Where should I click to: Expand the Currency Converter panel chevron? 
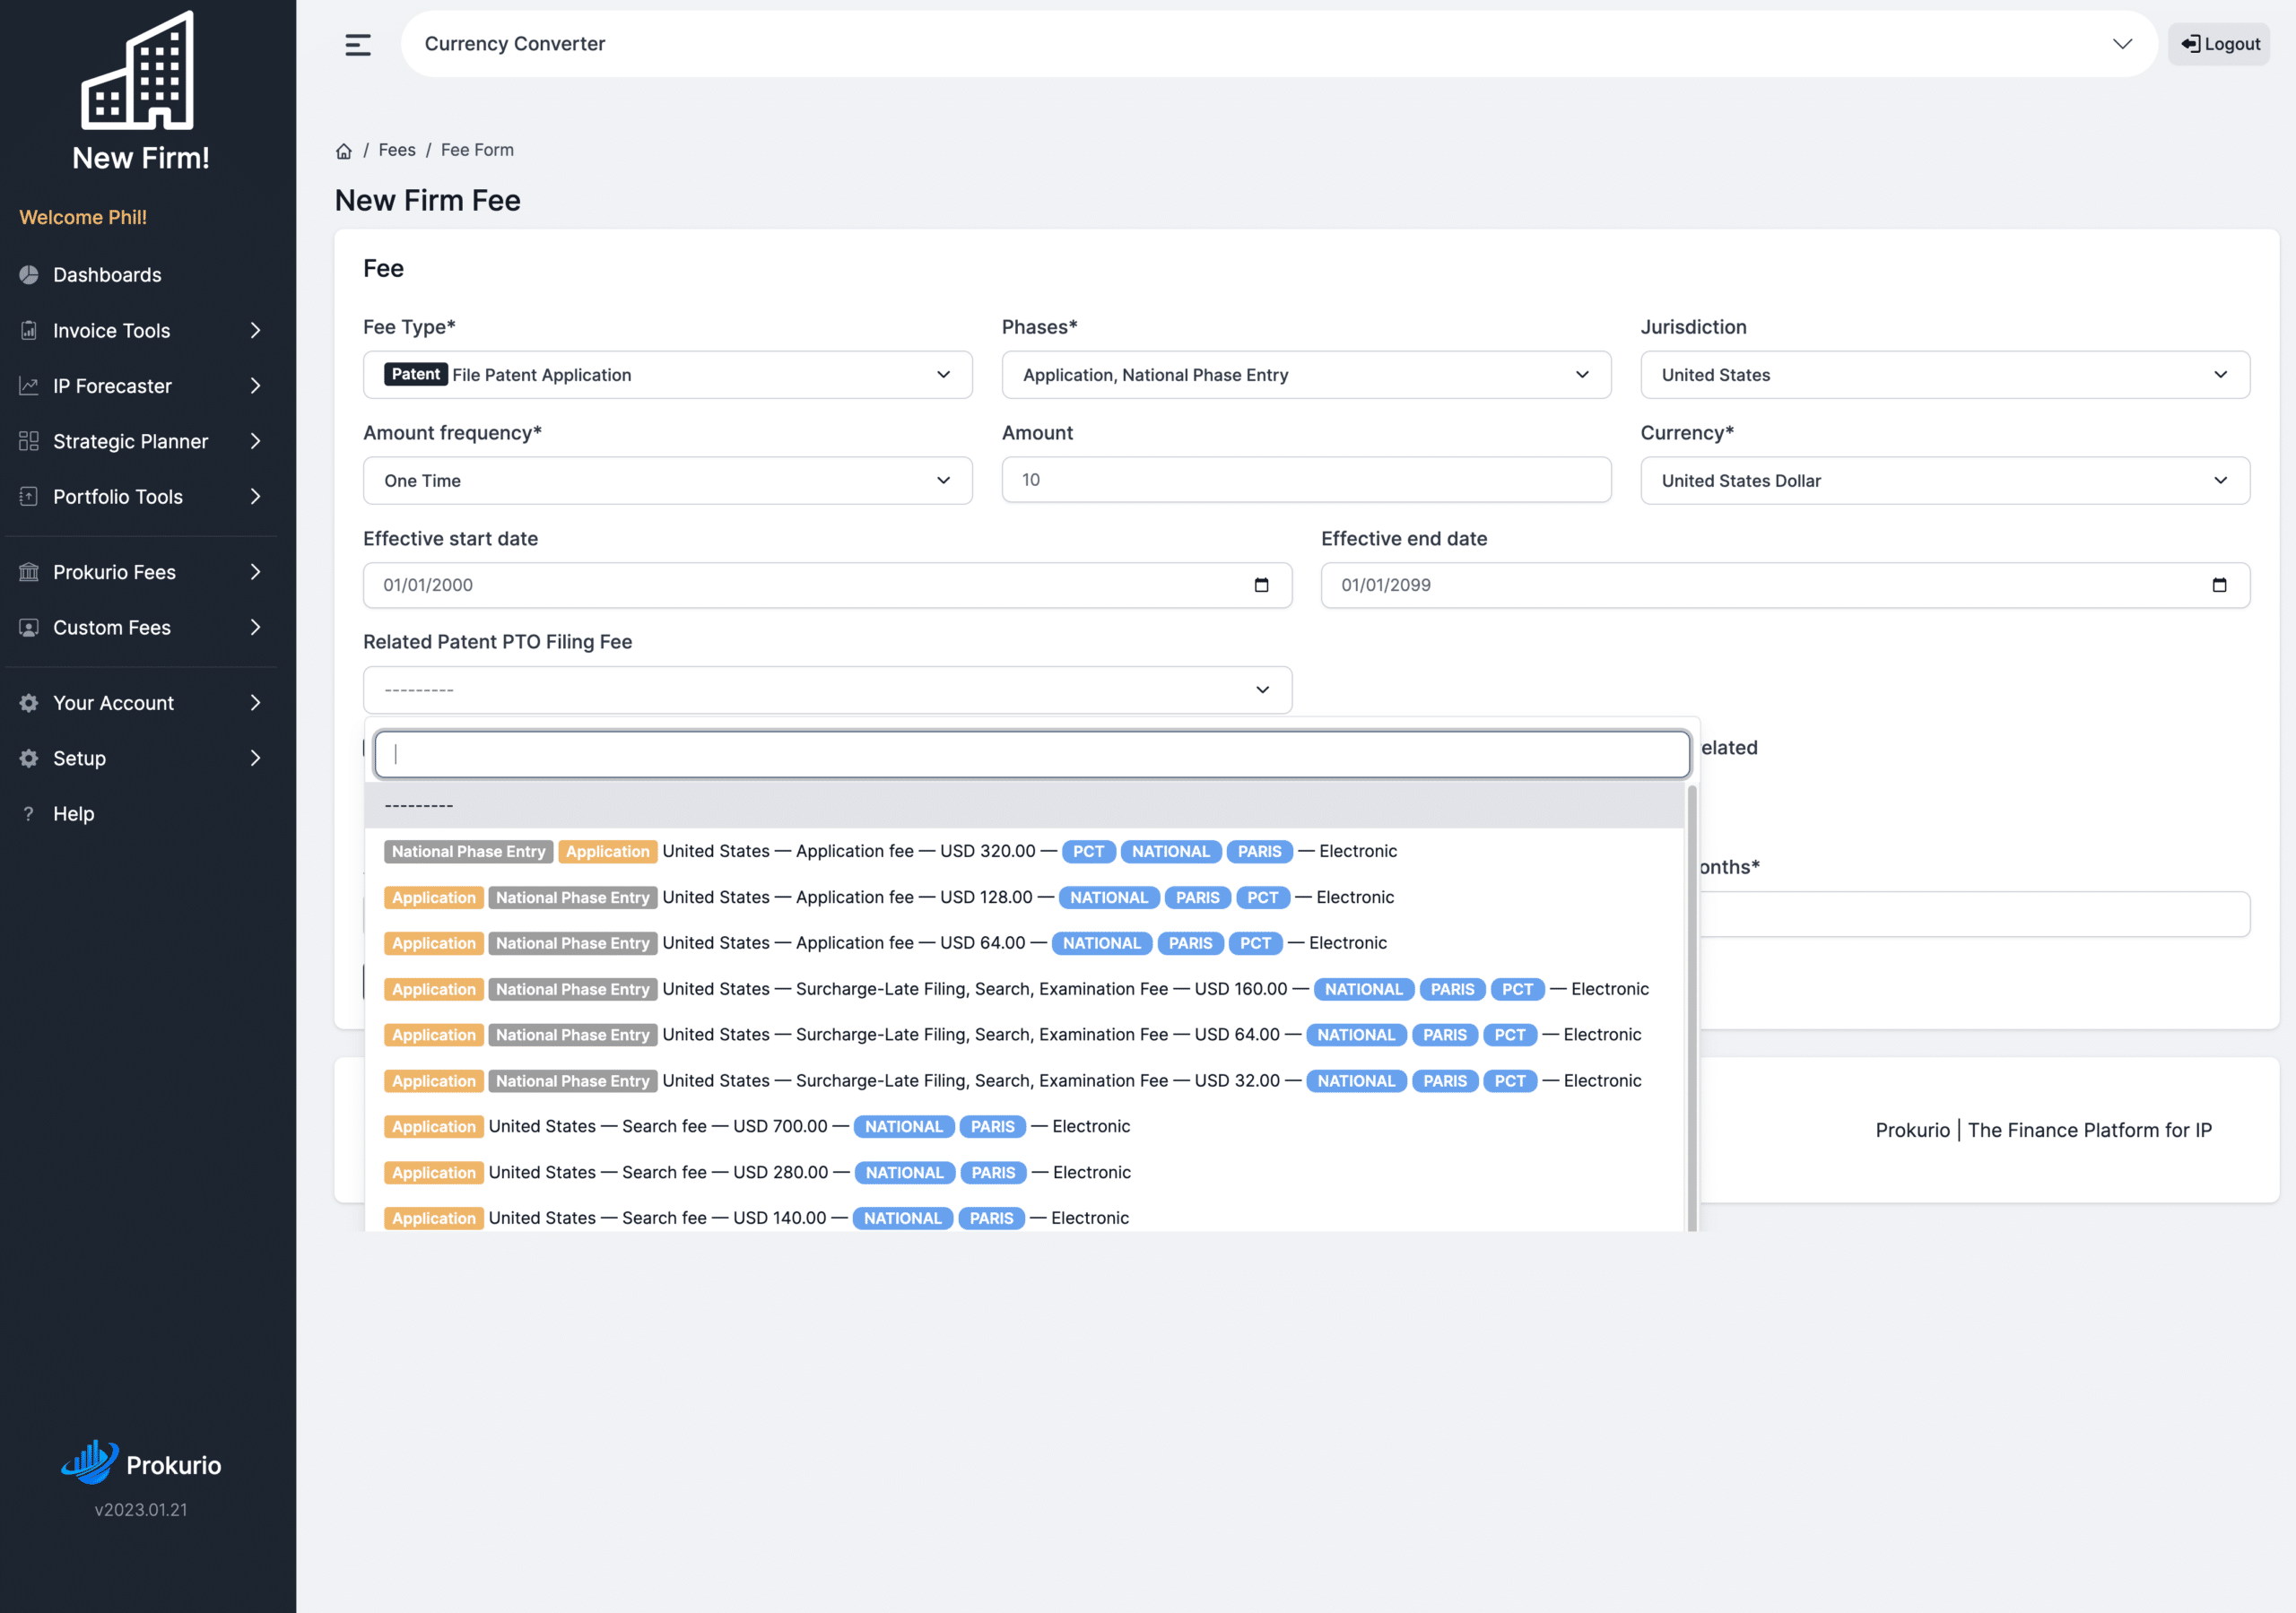click(x=2122, y=44)
